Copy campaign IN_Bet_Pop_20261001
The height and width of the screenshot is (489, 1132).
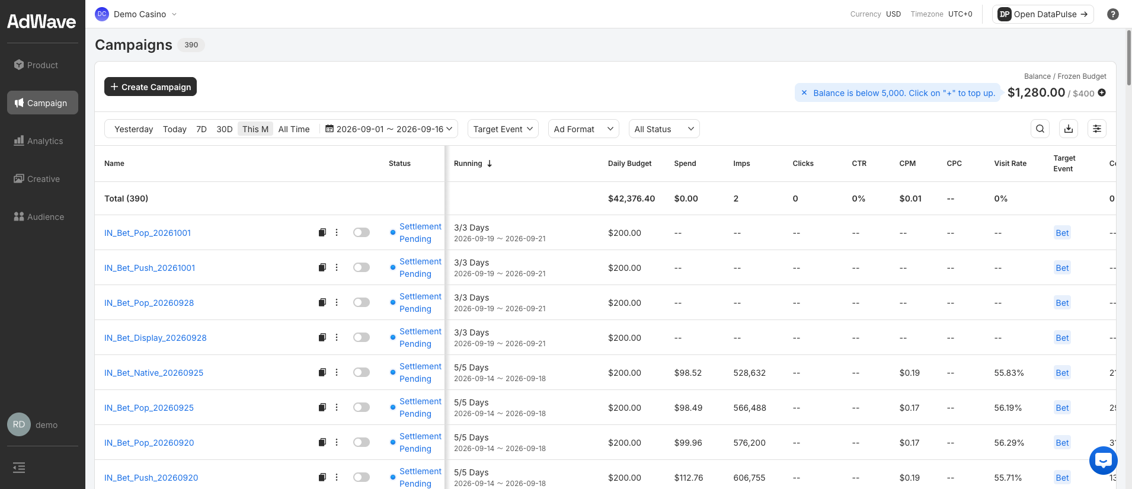click(322, 232)
